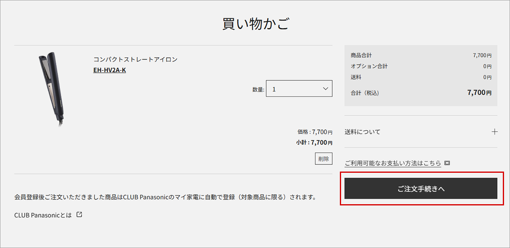Click the 合計（税込） total amount 7,700円
Viewport: 510px width, 248px height.
click(479, 93)
